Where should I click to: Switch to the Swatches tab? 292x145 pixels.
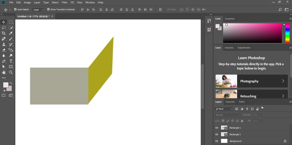[x=230, y=19]
